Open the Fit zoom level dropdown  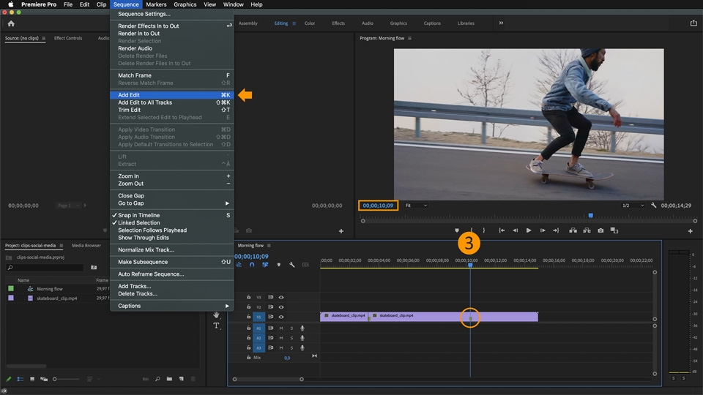click(416, 206)
